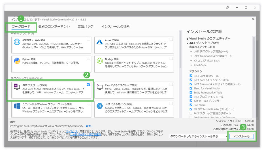Click the ASP.NET globe icon
264x151 pixels.
coord(17,42)
